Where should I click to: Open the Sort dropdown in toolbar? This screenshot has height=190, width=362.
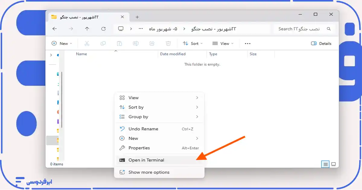pos(193,43)
